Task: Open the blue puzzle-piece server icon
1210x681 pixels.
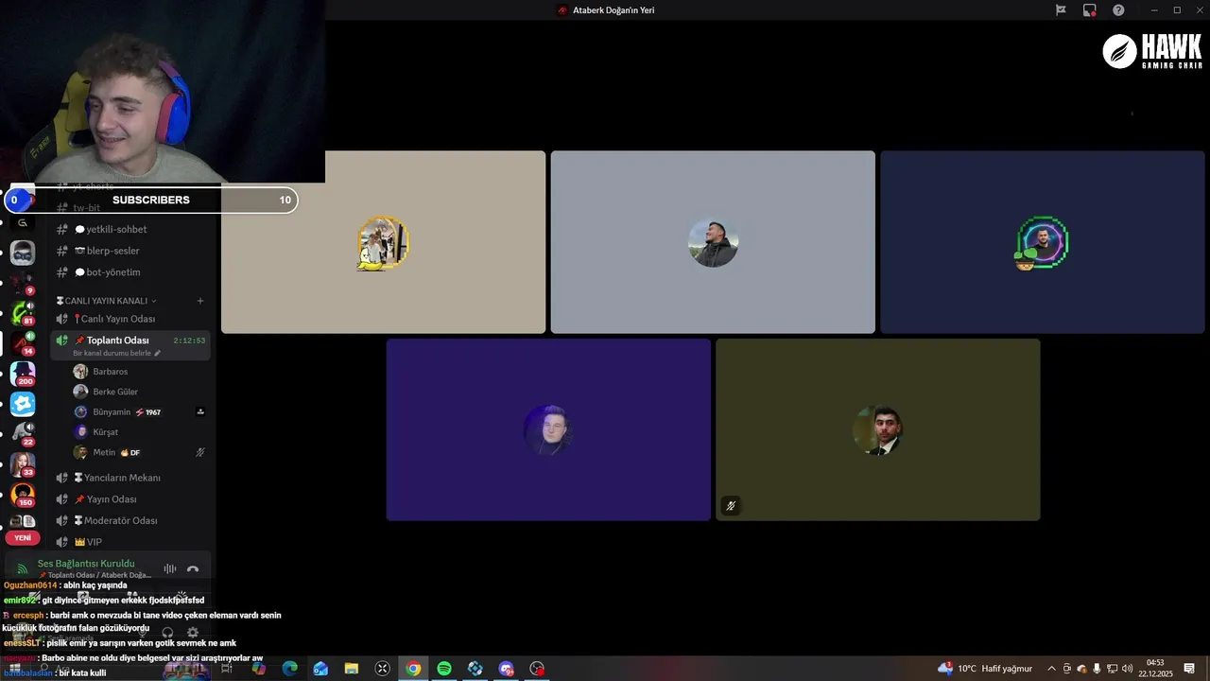Action: [23, 404]
